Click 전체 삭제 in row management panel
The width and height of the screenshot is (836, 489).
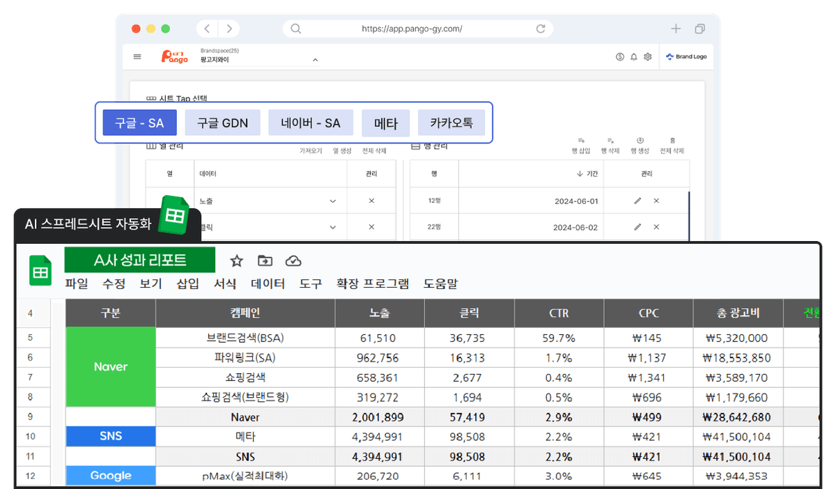tap(672, 145)
